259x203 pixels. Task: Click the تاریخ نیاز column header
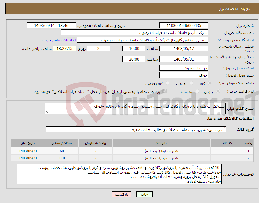[x=28, y=143]
